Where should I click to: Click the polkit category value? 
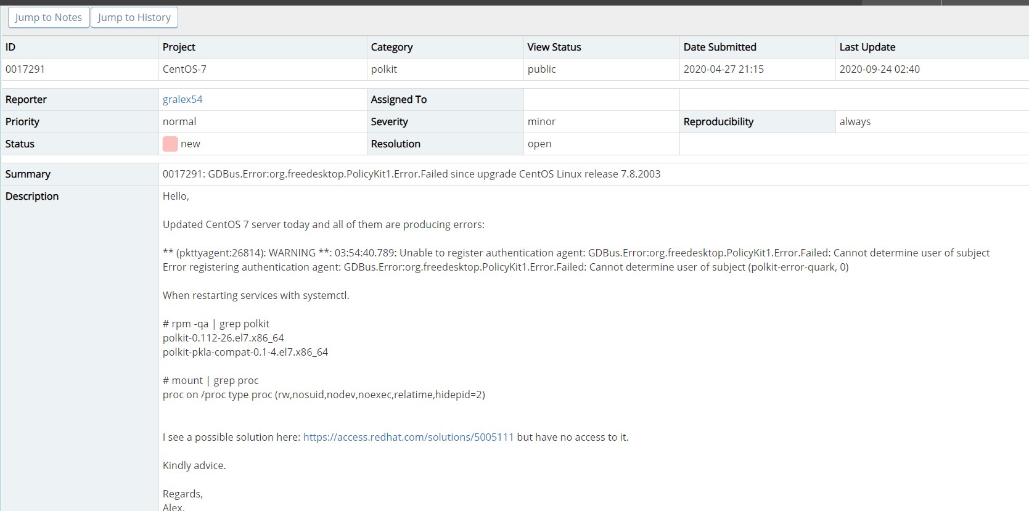tap(384, 69)
